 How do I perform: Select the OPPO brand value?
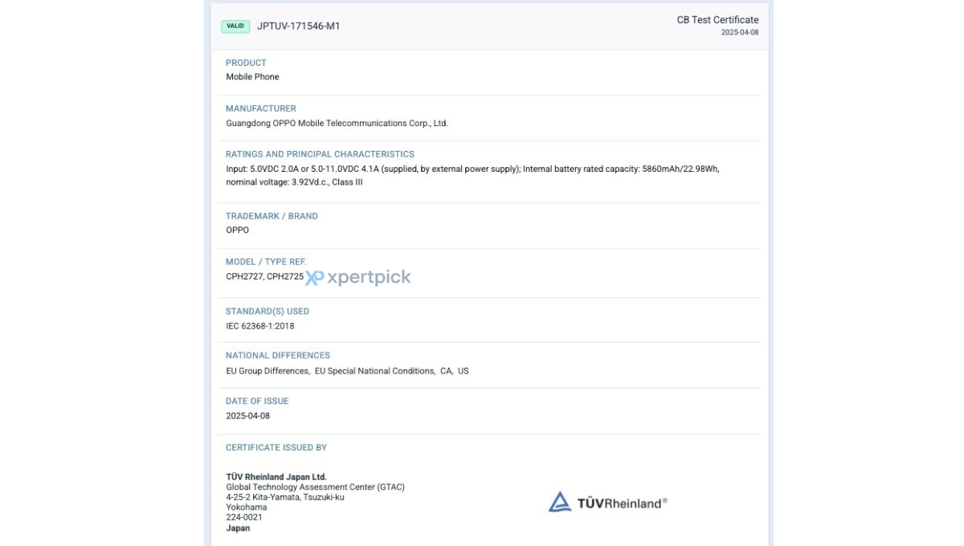click(x=238, y=230)
